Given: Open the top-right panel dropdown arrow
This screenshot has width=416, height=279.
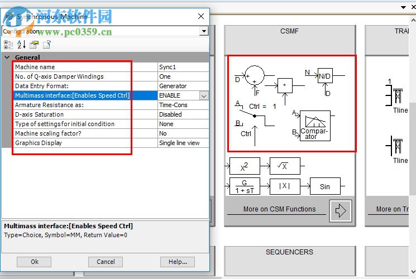Looking at the screenshot, I should (x=404, y=7).
